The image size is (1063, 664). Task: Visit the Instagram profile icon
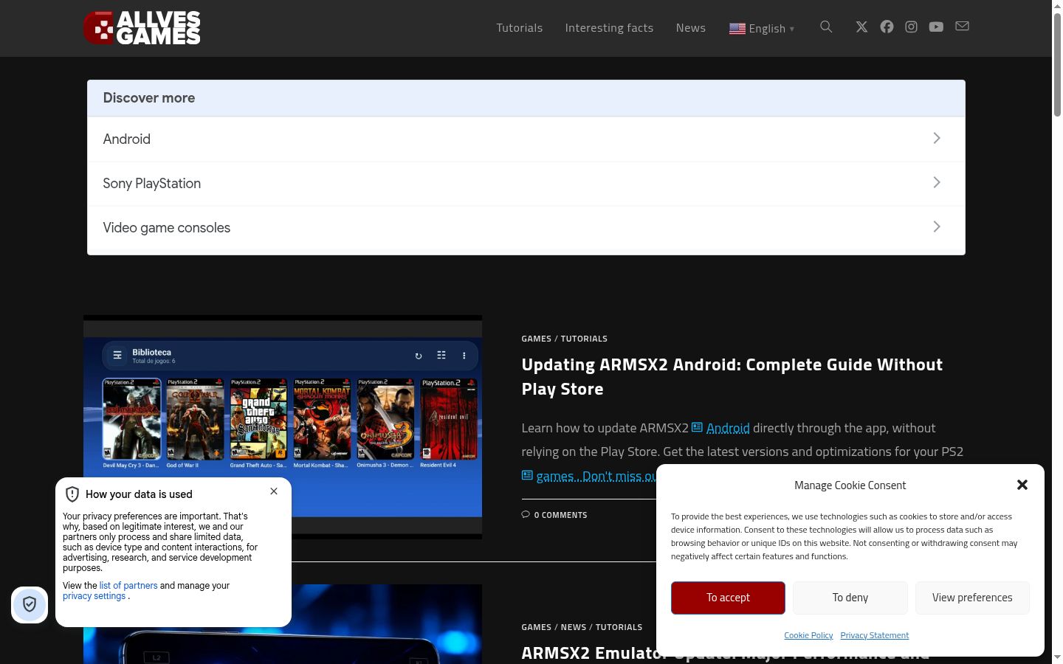(x=912, y=27)
